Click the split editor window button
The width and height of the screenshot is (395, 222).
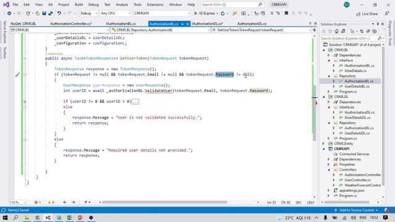click(314, 30)
